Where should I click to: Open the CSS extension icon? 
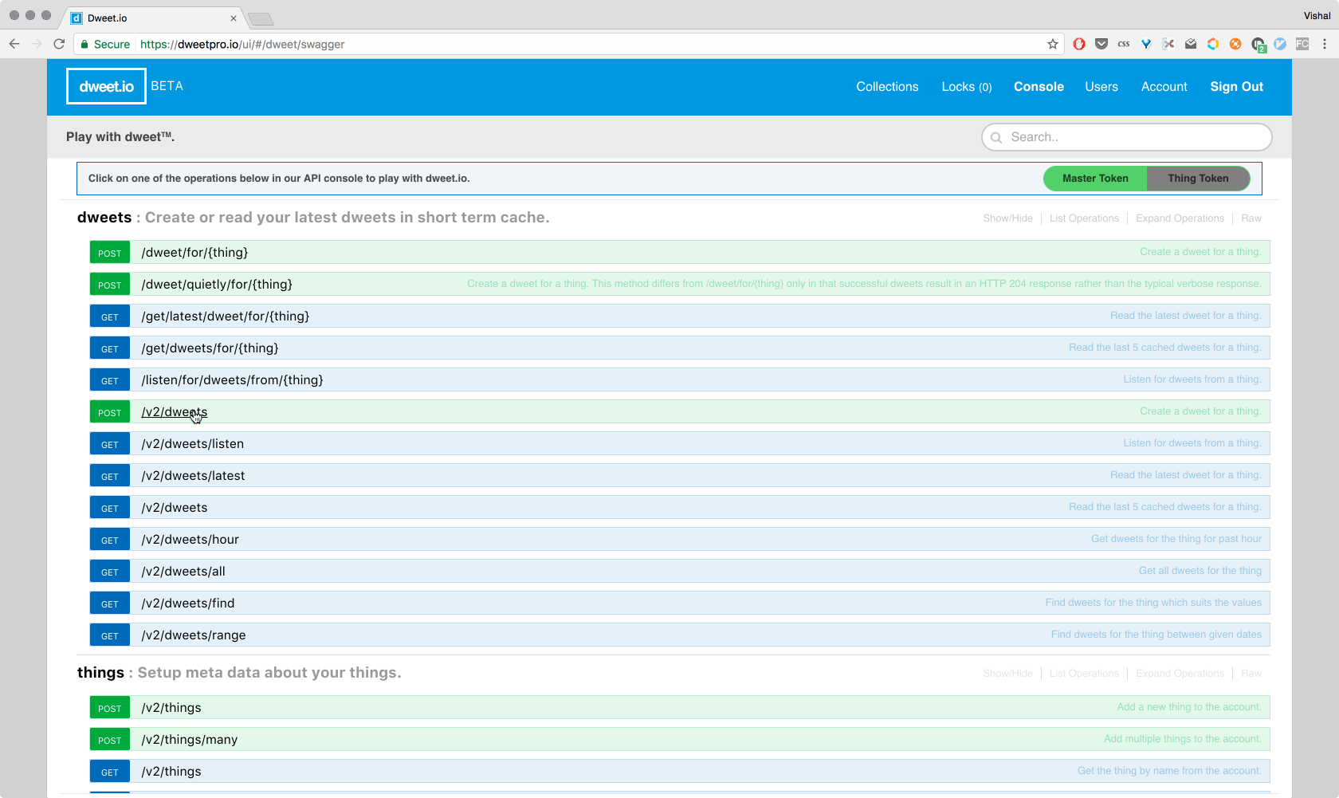(1124, 44)
